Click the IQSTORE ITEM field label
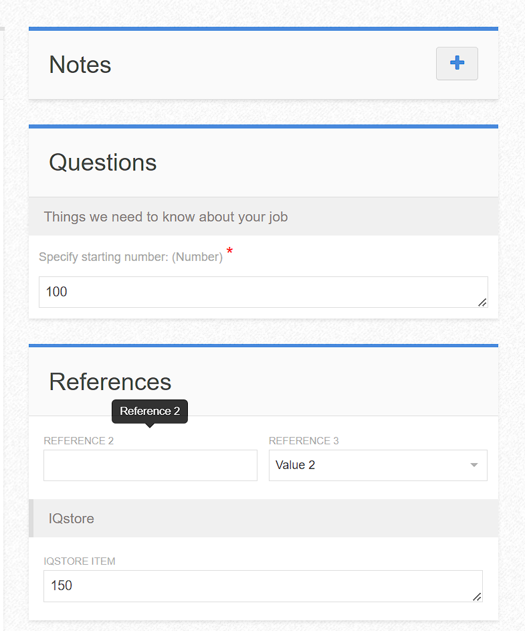Screen dimensions: 525x631 80,561
